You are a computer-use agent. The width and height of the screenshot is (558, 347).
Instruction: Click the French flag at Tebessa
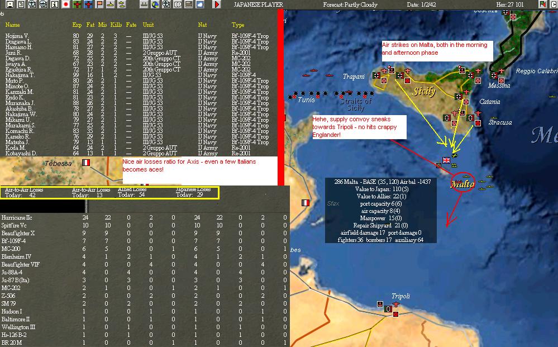[x=86, y=163]
